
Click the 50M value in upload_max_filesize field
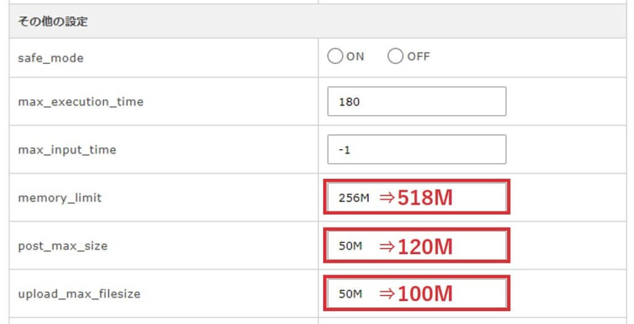click(350, 294)
